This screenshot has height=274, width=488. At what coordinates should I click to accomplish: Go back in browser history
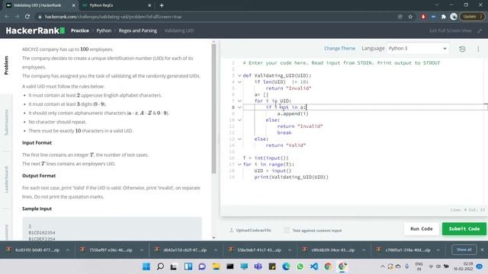tap(7, 17)
